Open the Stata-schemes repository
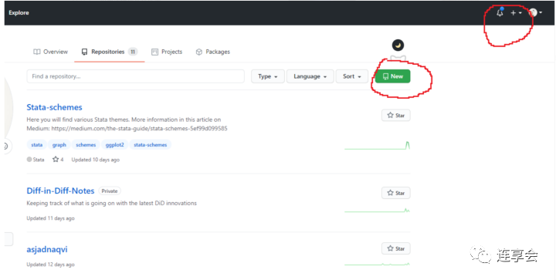 pyautogui.click(x=54, y=107)
